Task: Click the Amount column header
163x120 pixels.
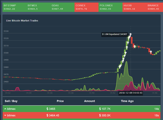Action: [89, 101]
